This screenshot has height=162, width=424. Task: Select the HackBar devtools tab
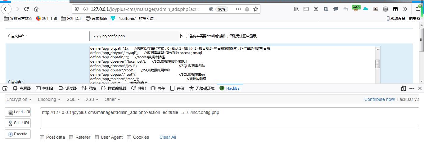click(x=230, y=88)
